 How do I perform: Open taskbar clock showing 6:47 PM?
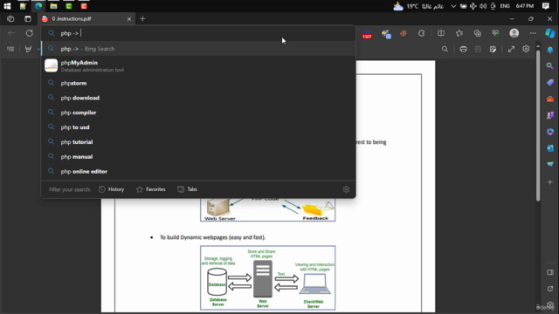pos(525,6)
